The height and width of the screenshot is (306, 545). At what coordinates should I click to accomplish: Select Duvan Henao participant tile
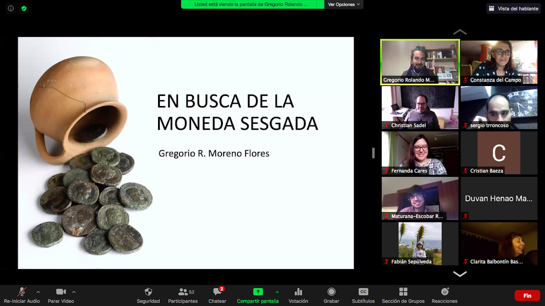tap(499, 198)
